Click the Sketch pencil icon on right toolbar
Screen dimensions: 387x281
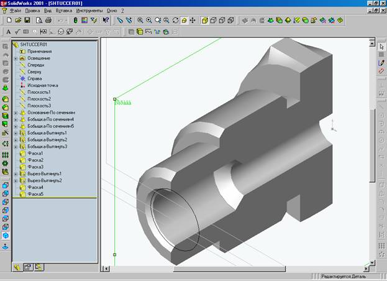click(381, 63)
